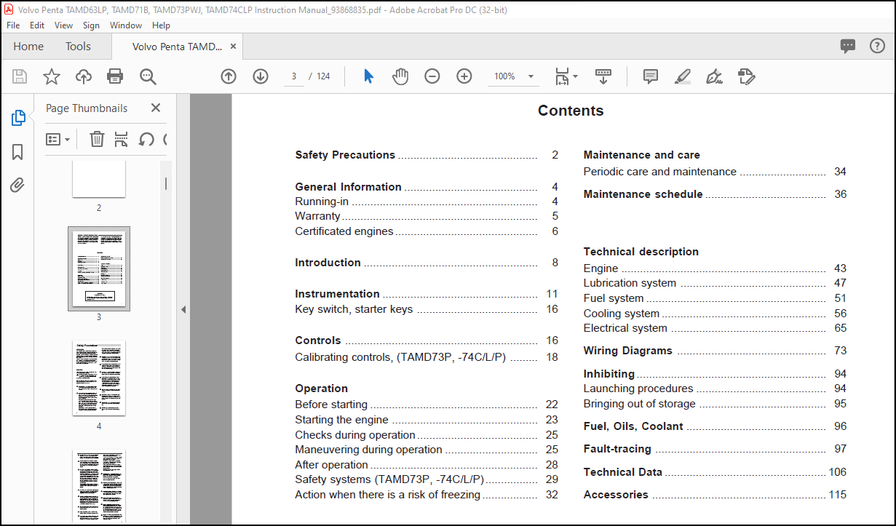Click the Cooling system contents entry
The width and height of the screenshot is (896, 526).
coord(715,314)
